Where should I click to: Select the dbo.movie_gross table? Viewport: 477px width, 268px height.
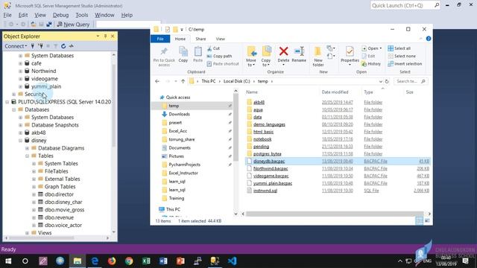(x=64, y=210)
